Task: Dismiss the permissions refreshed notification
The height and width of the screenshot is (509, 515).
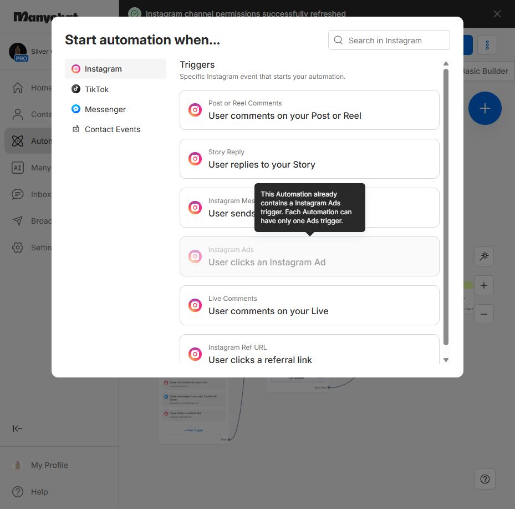Action: coord(497,14)
